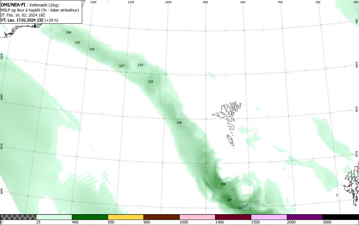359x225 pixels.
Task: Click the legend value 25
Action: (38, 222)
